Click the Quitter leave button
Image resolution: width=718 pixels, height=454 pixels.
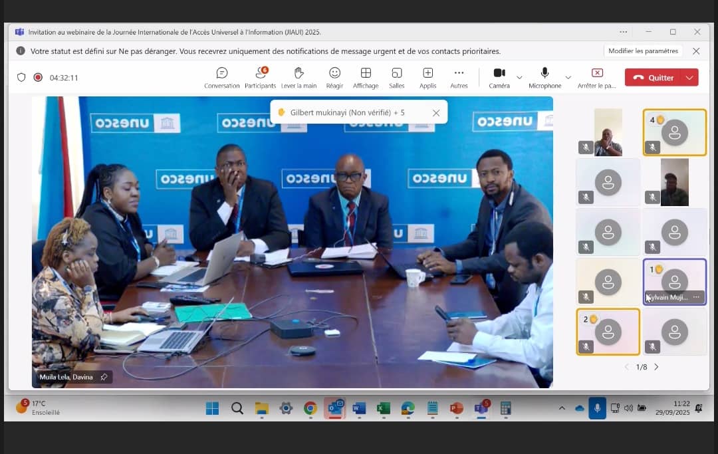coord(654,78)
